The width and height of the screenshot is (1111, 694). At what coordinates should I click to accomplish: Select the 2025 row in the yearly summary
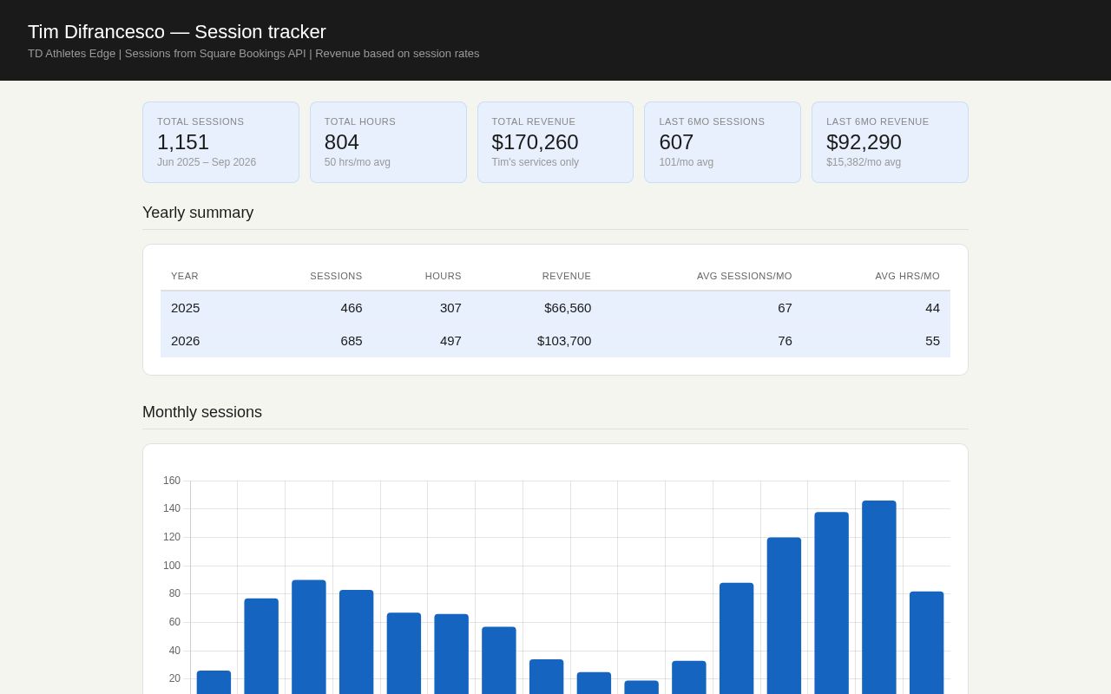[x=555, y=307]
